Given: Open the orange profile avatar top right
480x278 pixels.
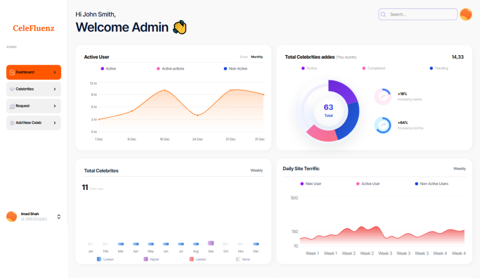Looking at the screenshot, I should point(466,14).
